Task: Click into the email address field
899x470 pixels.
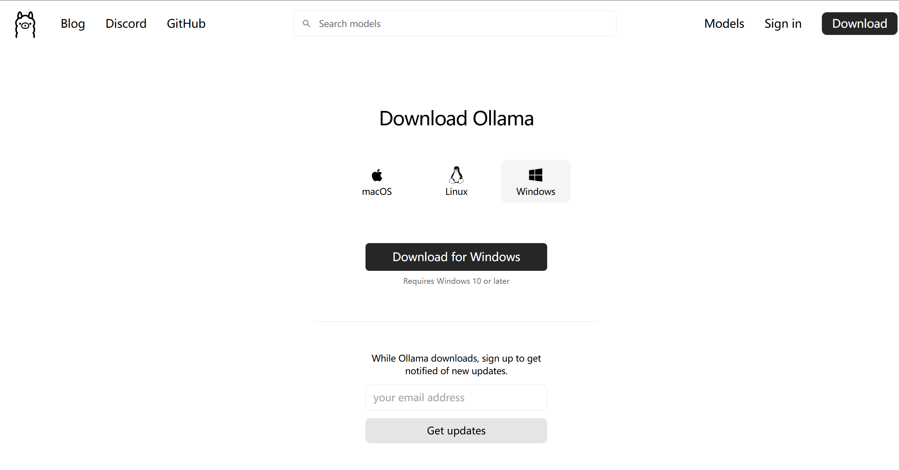Action: 456,398
